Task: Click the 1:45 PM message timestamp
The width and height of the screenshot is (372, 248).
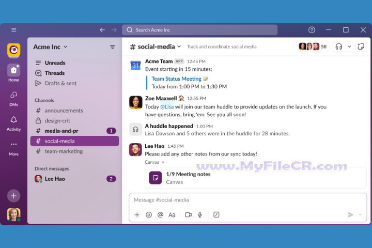Action: (176, 146)
